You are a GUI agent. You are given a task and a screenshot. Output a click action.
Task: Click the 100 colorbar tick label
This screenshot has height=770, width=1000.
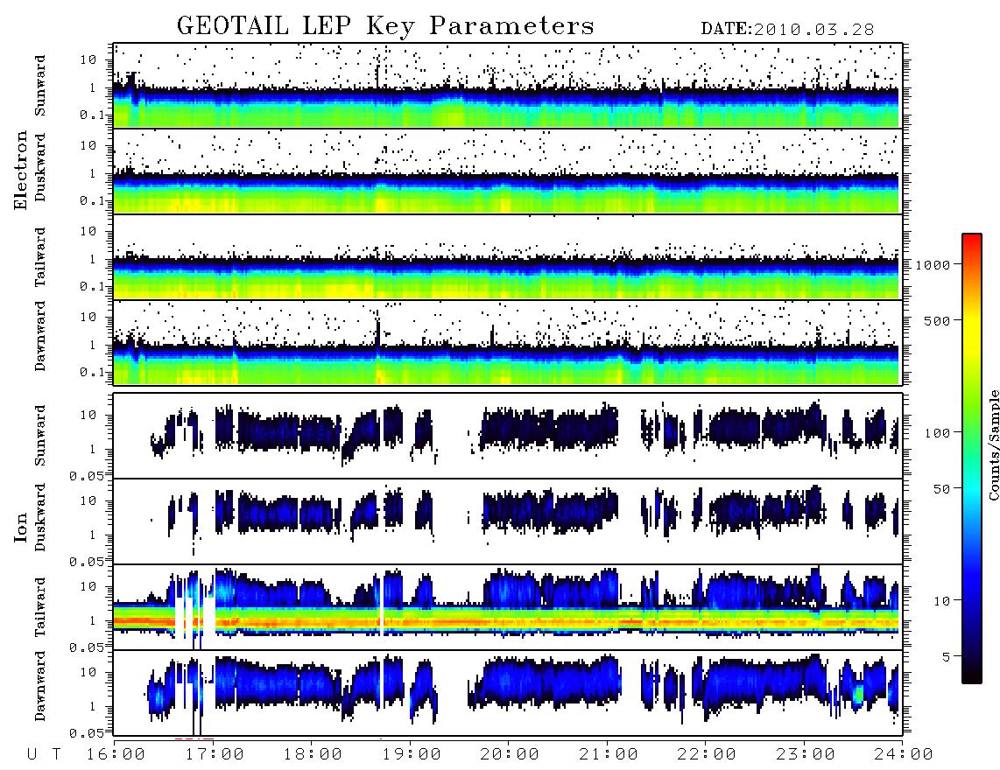coord(938,433)
